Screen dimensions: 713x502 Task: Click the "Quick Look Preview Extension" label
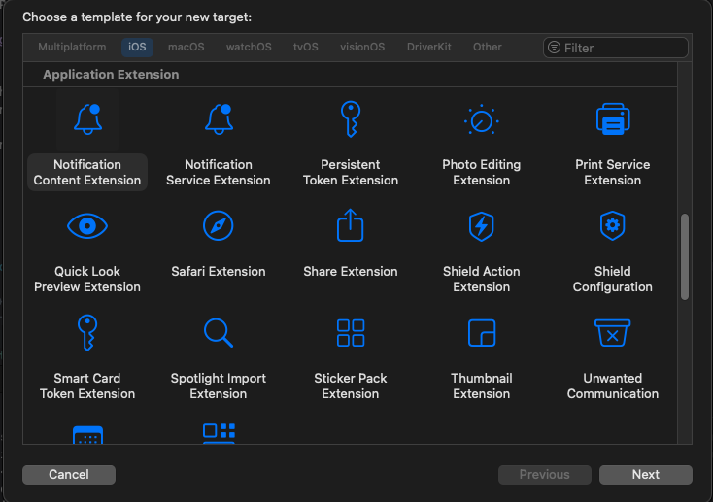[x=87, y=280]
